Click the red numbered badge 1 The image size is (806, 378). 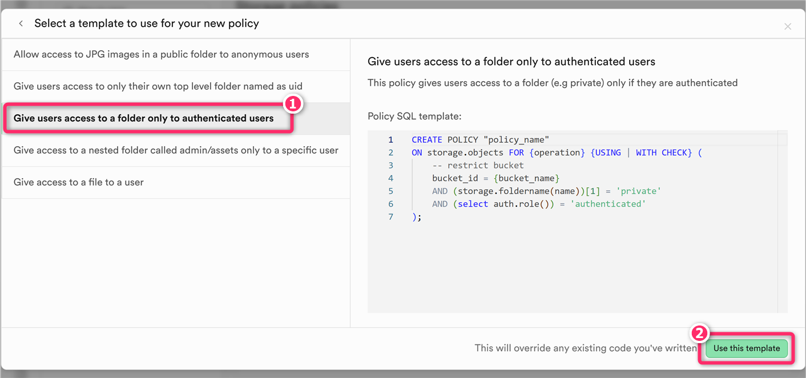click(292, 103)
